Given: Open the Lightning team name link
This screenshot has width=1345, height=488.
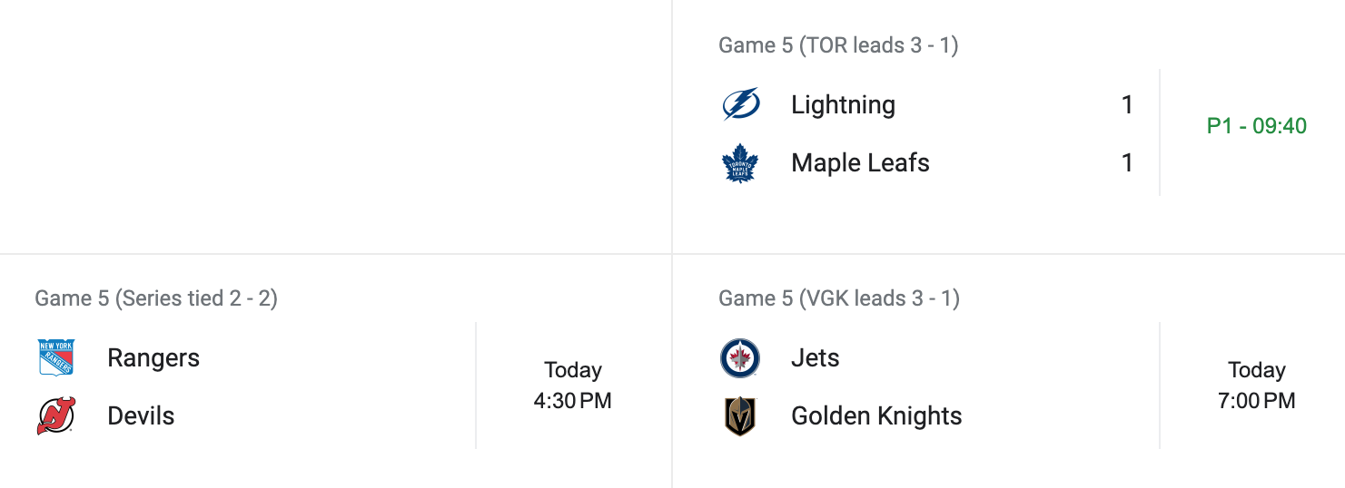Looking at the screenshot, I should click(843, 105).
